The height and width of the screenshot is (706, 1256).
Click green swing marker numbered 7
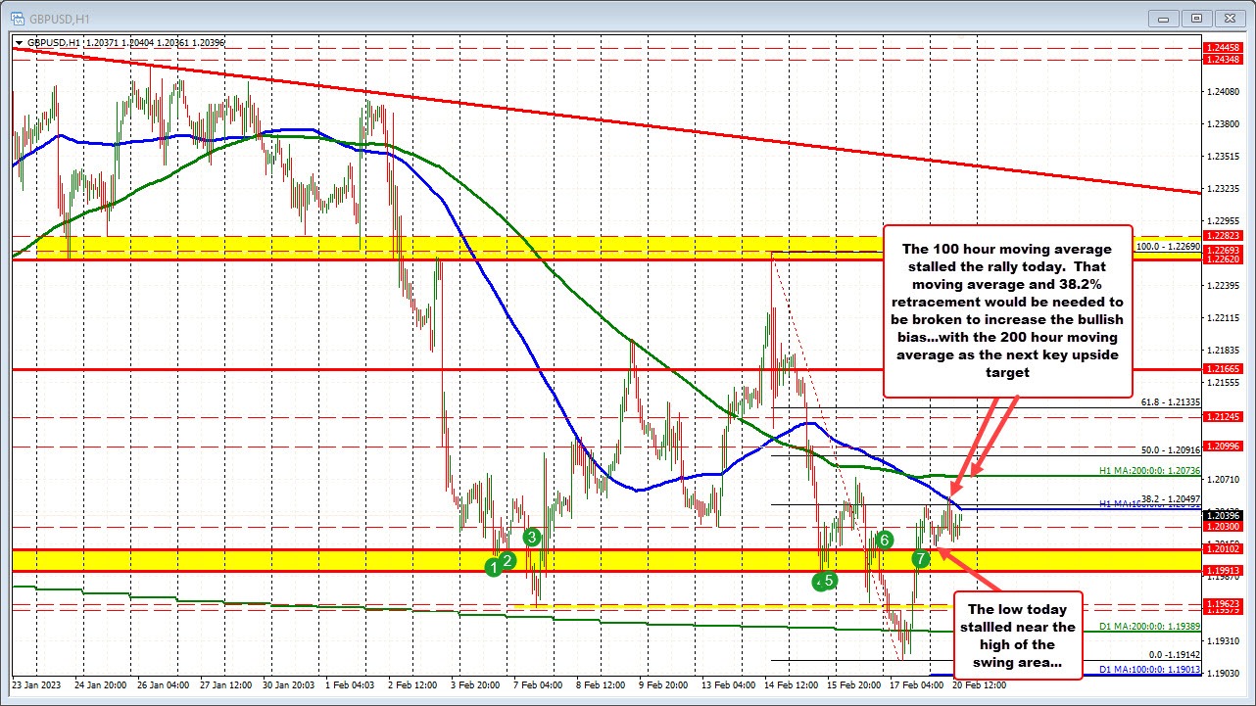(x=920, y=559)
